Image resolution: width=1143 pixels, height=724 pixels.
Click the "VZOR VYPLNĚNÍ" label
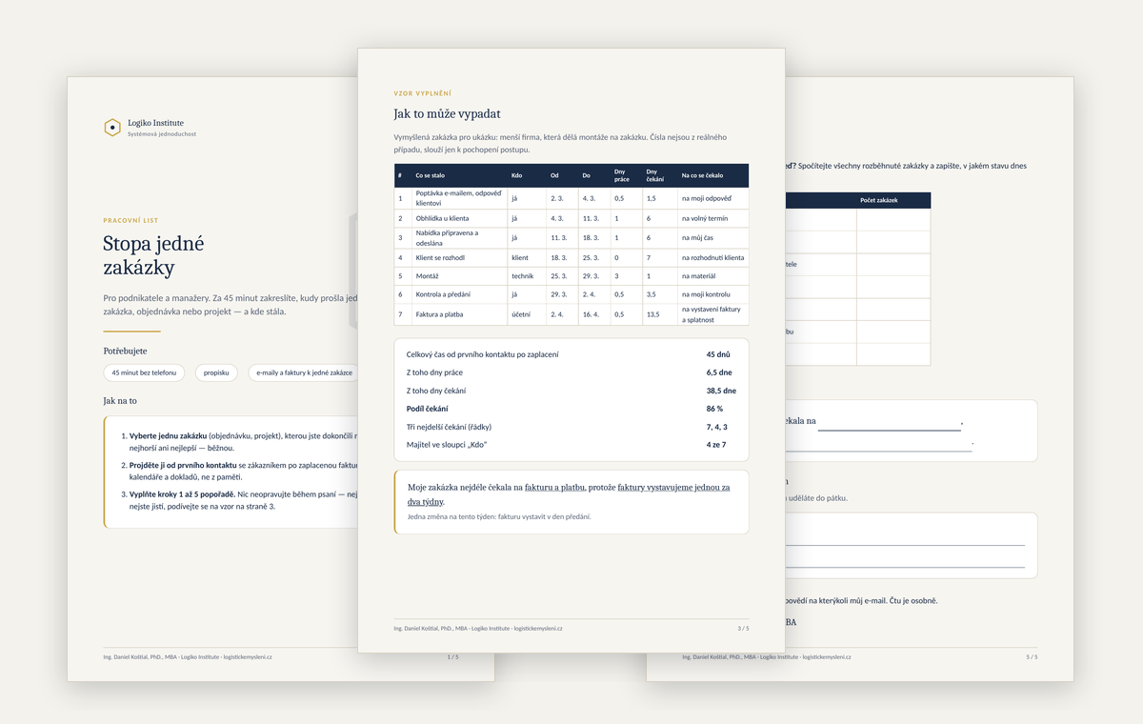click(422, 93)
